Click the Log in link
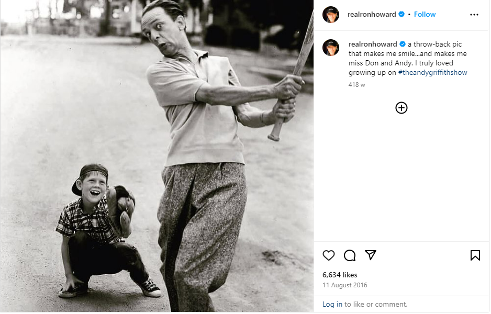The height and width of the screenshot is (314, 491). point(332,304)
